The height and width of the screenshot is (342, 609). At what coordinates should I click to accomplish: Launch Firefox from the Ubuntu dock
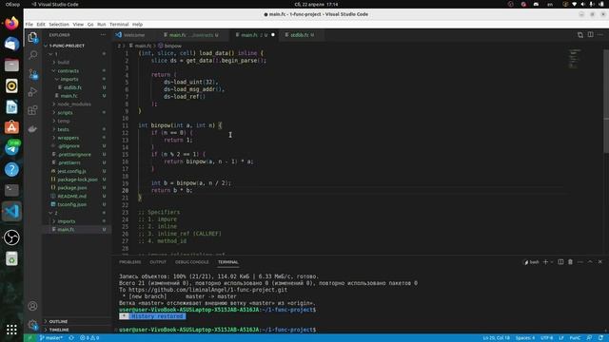coord(11,23)
